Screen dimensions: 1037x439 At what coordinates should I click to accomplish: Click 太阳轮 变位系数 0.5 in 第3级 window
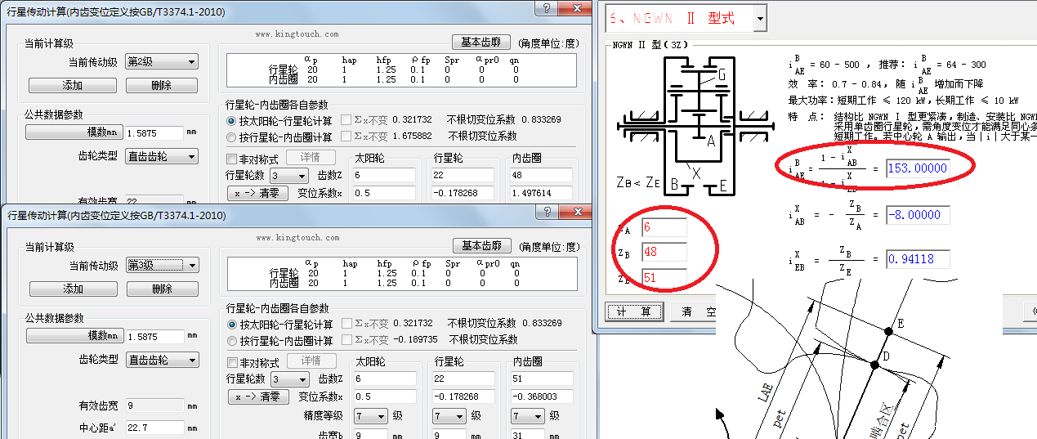(386, 396)
